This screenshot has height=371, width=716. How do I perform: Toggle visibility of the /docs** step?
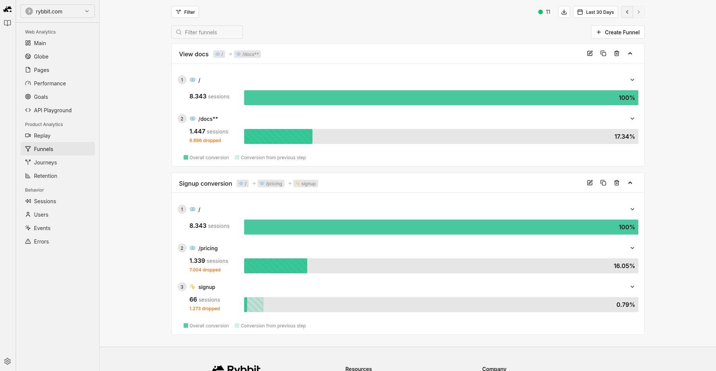click(x=193, y=119)
